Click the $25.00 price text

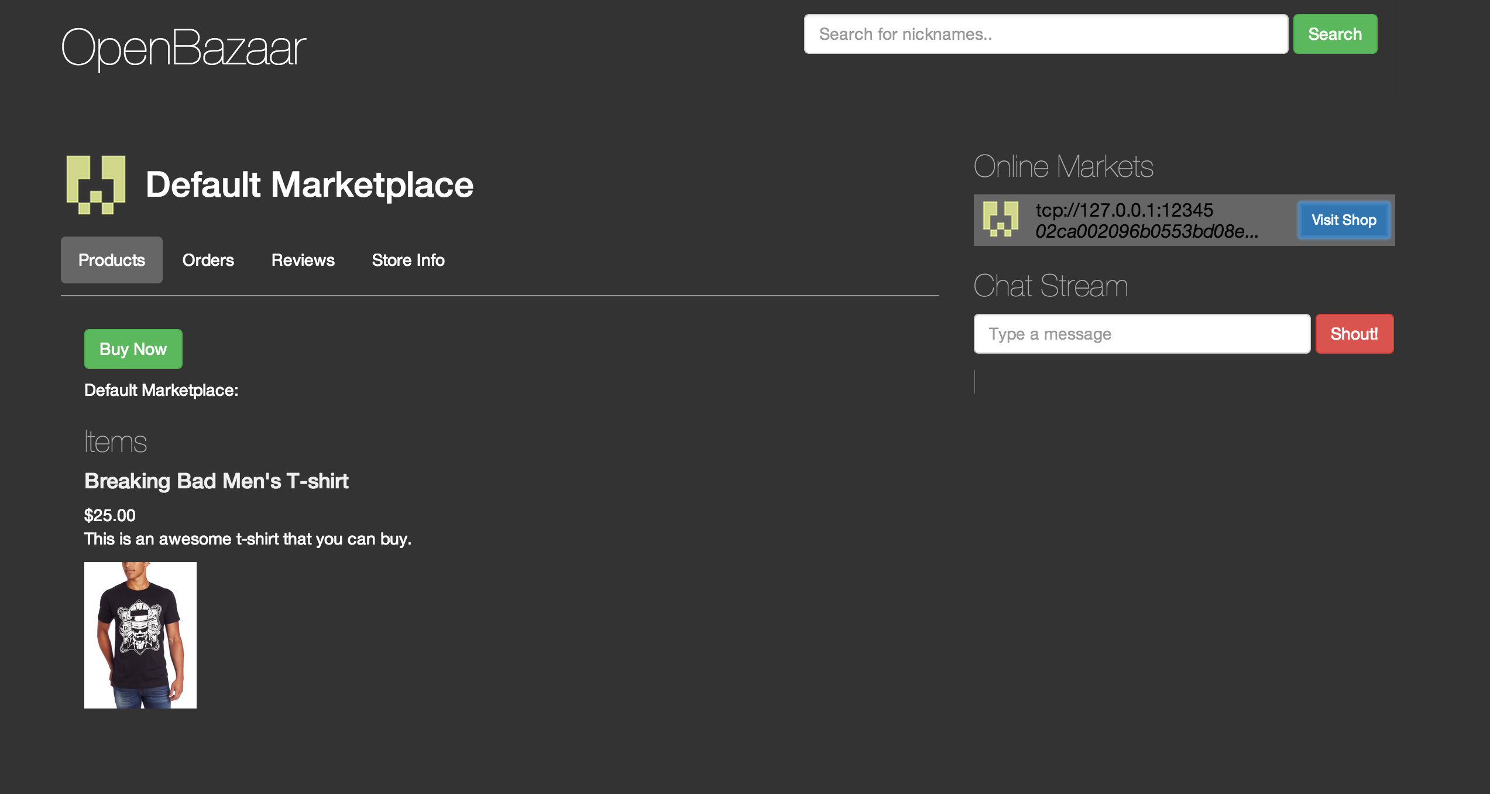110,515
